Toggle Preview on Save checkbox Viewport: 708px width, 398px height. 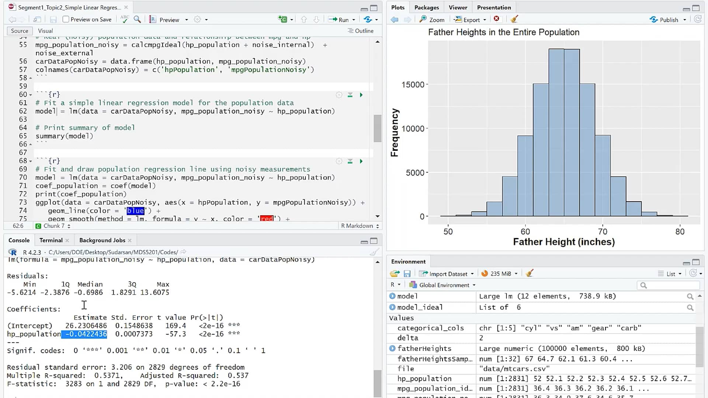[66, 20]
